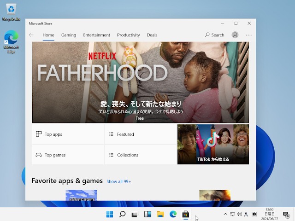Image resolution: width=295 pixels, height=221 pixels.
Task: Minimize the Microsoft Store window
Action: pyautogui.click(x=223, y=23)
